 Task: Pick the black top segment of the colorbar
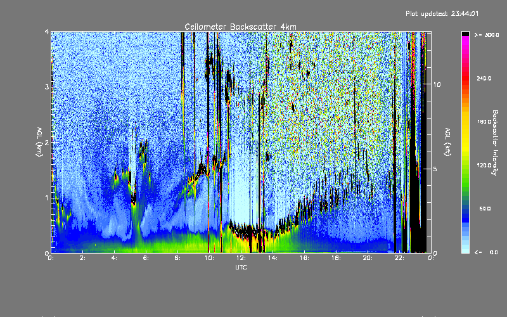click(x=465, y=34)
